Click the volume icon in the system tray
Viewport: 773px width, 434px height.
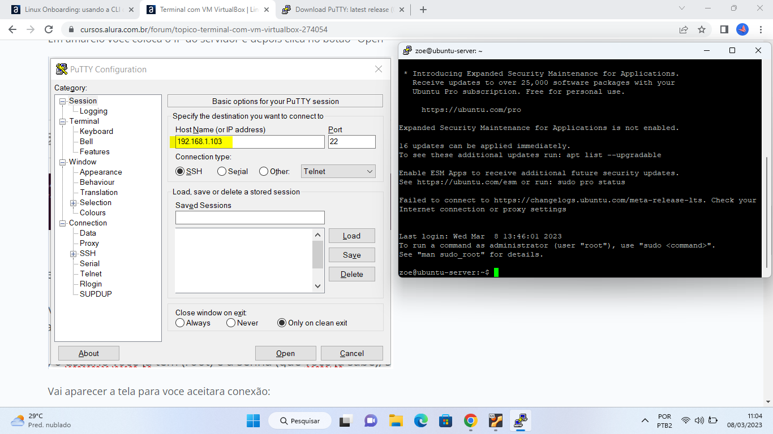(x=699, y=421)
